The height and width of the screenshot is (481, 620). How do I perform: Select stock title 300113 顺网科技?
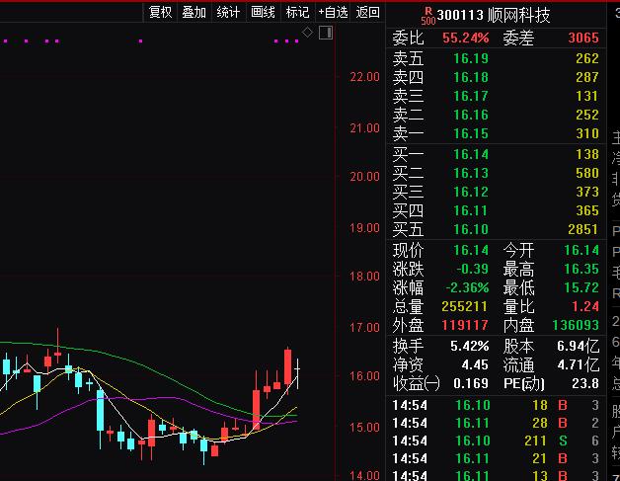[x=494, y=16]
